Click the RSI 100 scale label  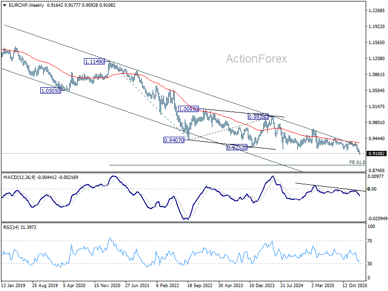(371, 226)
